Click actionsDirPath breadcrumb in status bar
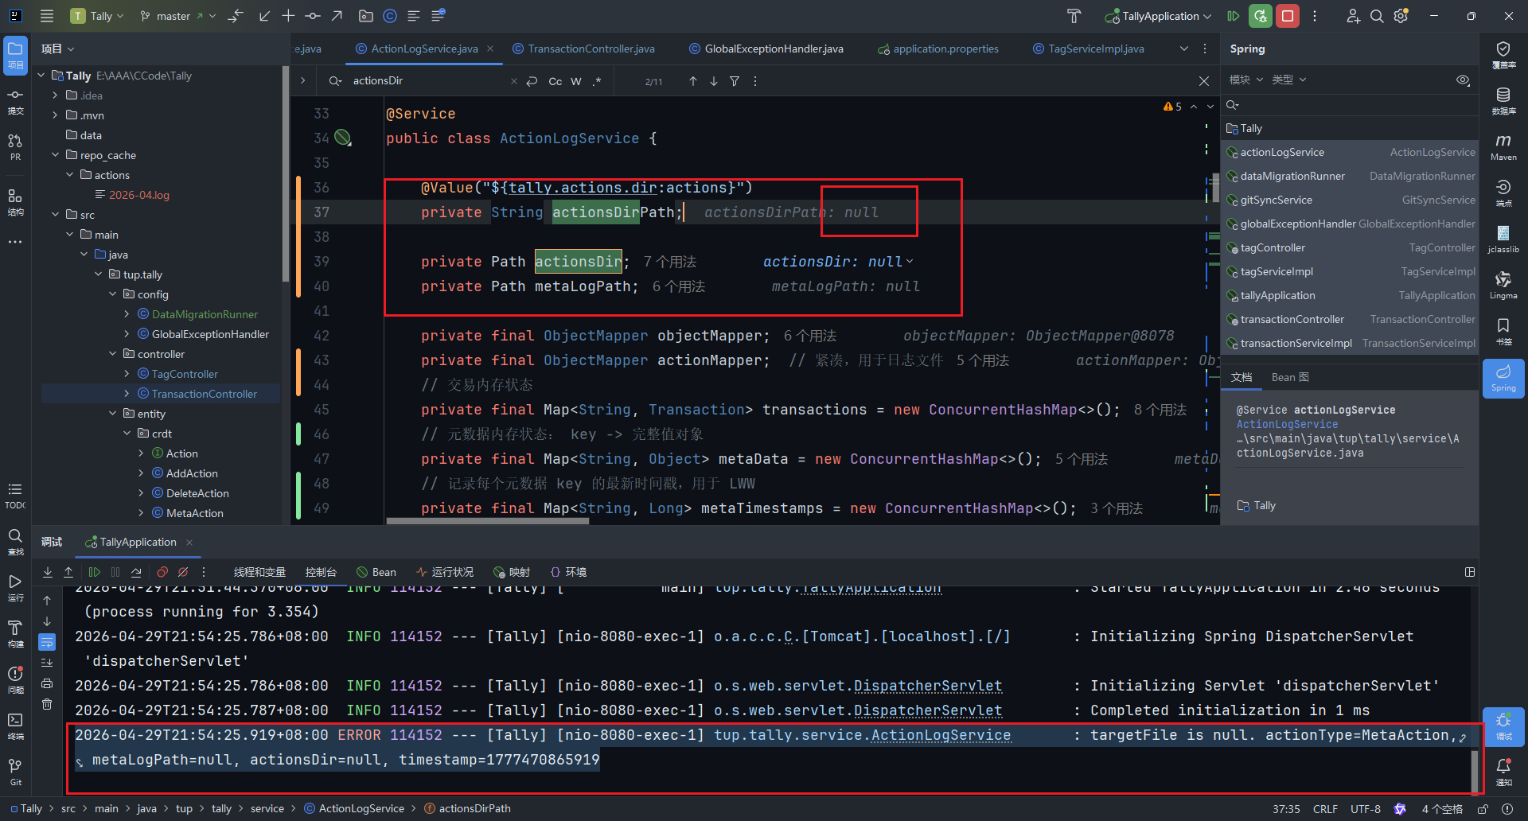 click(474, 808)
